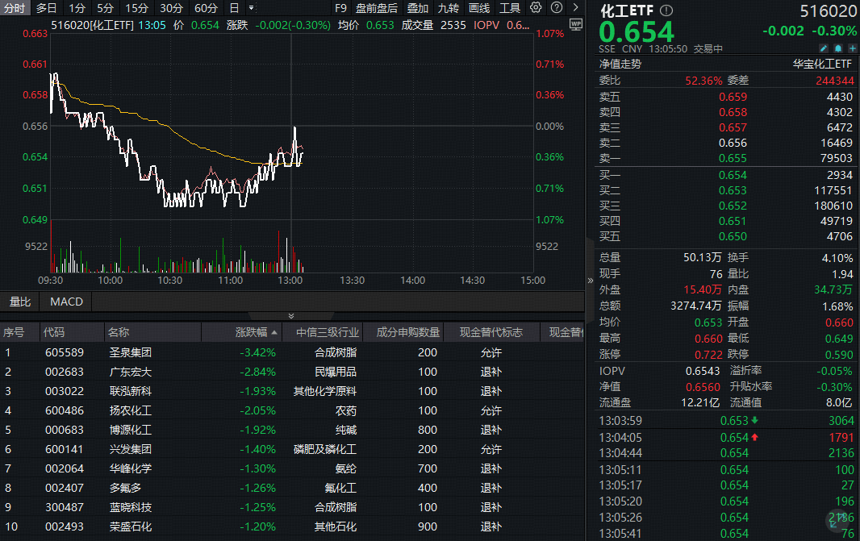Enable the 叠加 overlay comparison
Image resolution: width=860 pixels, height=541 pixels.
tap(416, 7)
